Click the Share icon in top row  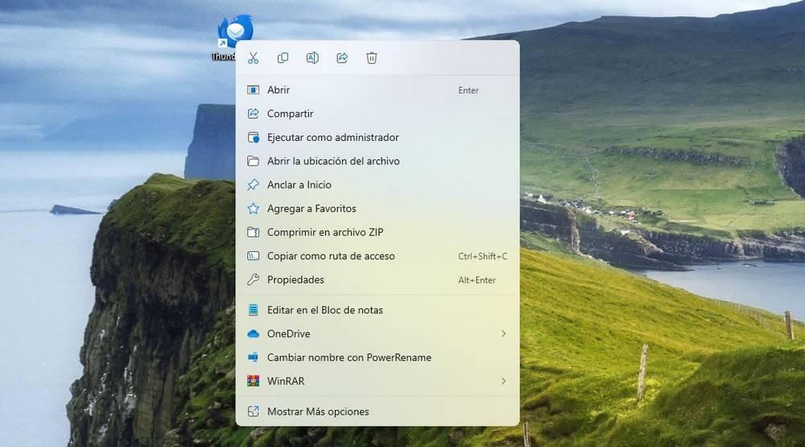click(x=342, y=58)
